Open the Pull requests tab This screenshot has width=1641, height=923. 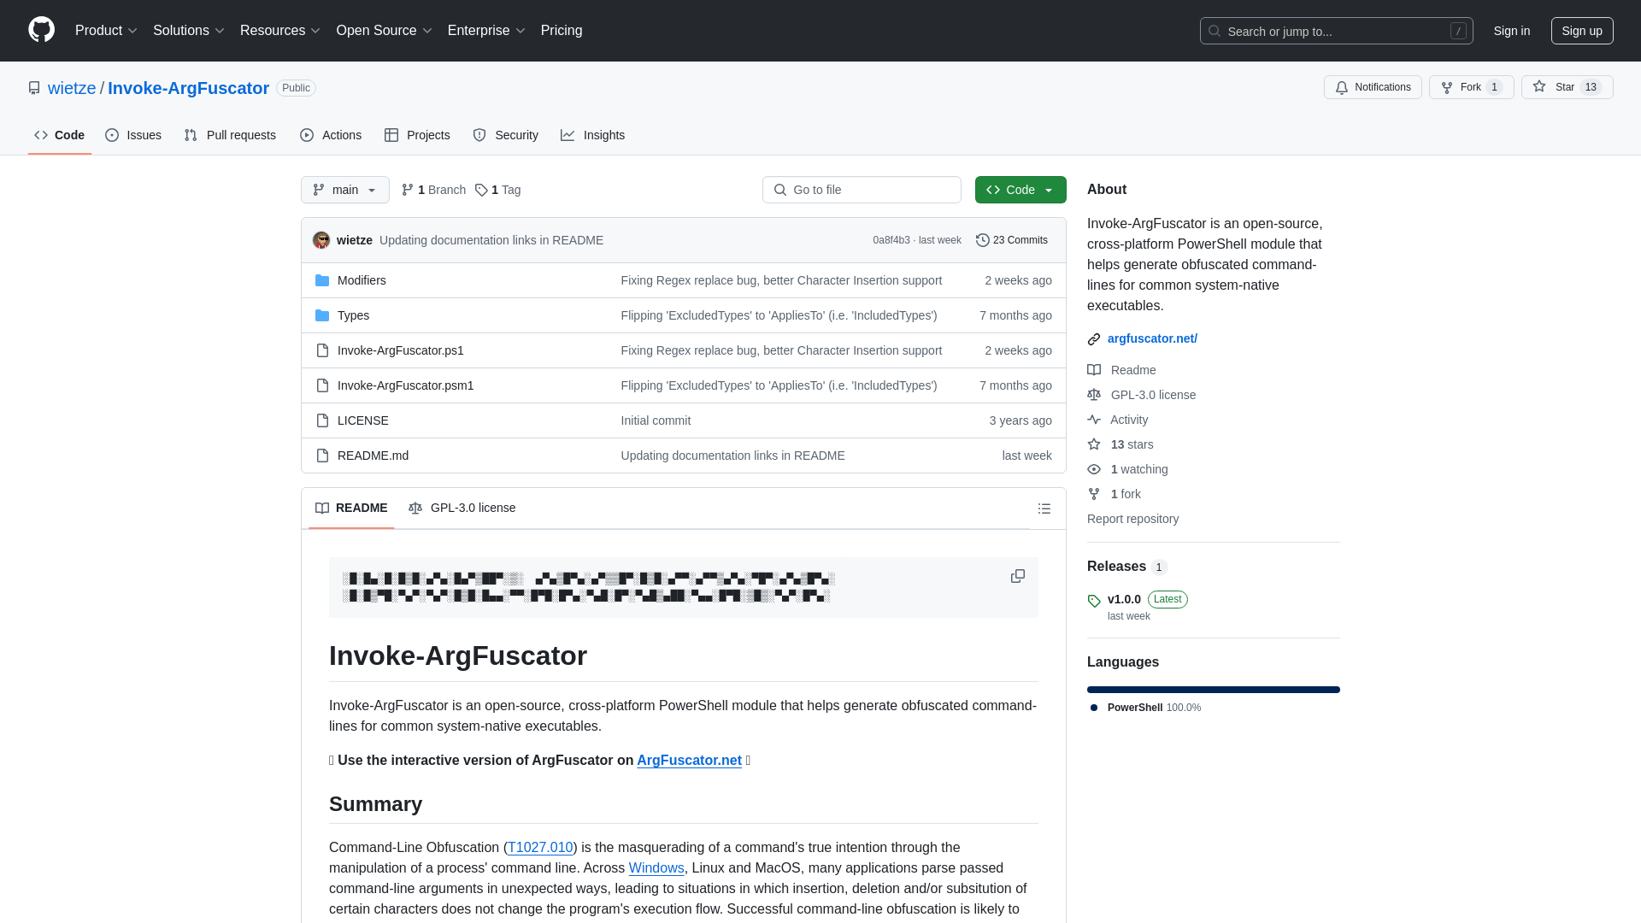230,135
